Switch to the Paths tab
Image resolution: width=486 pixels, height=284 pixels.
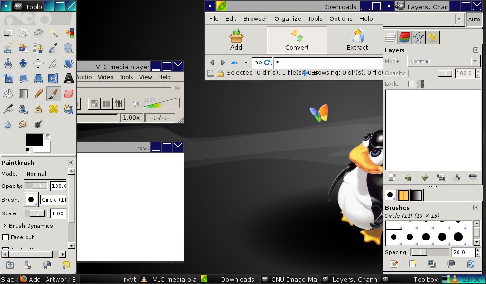419,37
